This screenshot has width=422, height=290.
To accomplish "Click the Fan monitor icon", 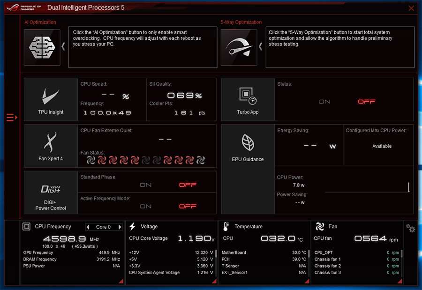I will coord(320,226).
